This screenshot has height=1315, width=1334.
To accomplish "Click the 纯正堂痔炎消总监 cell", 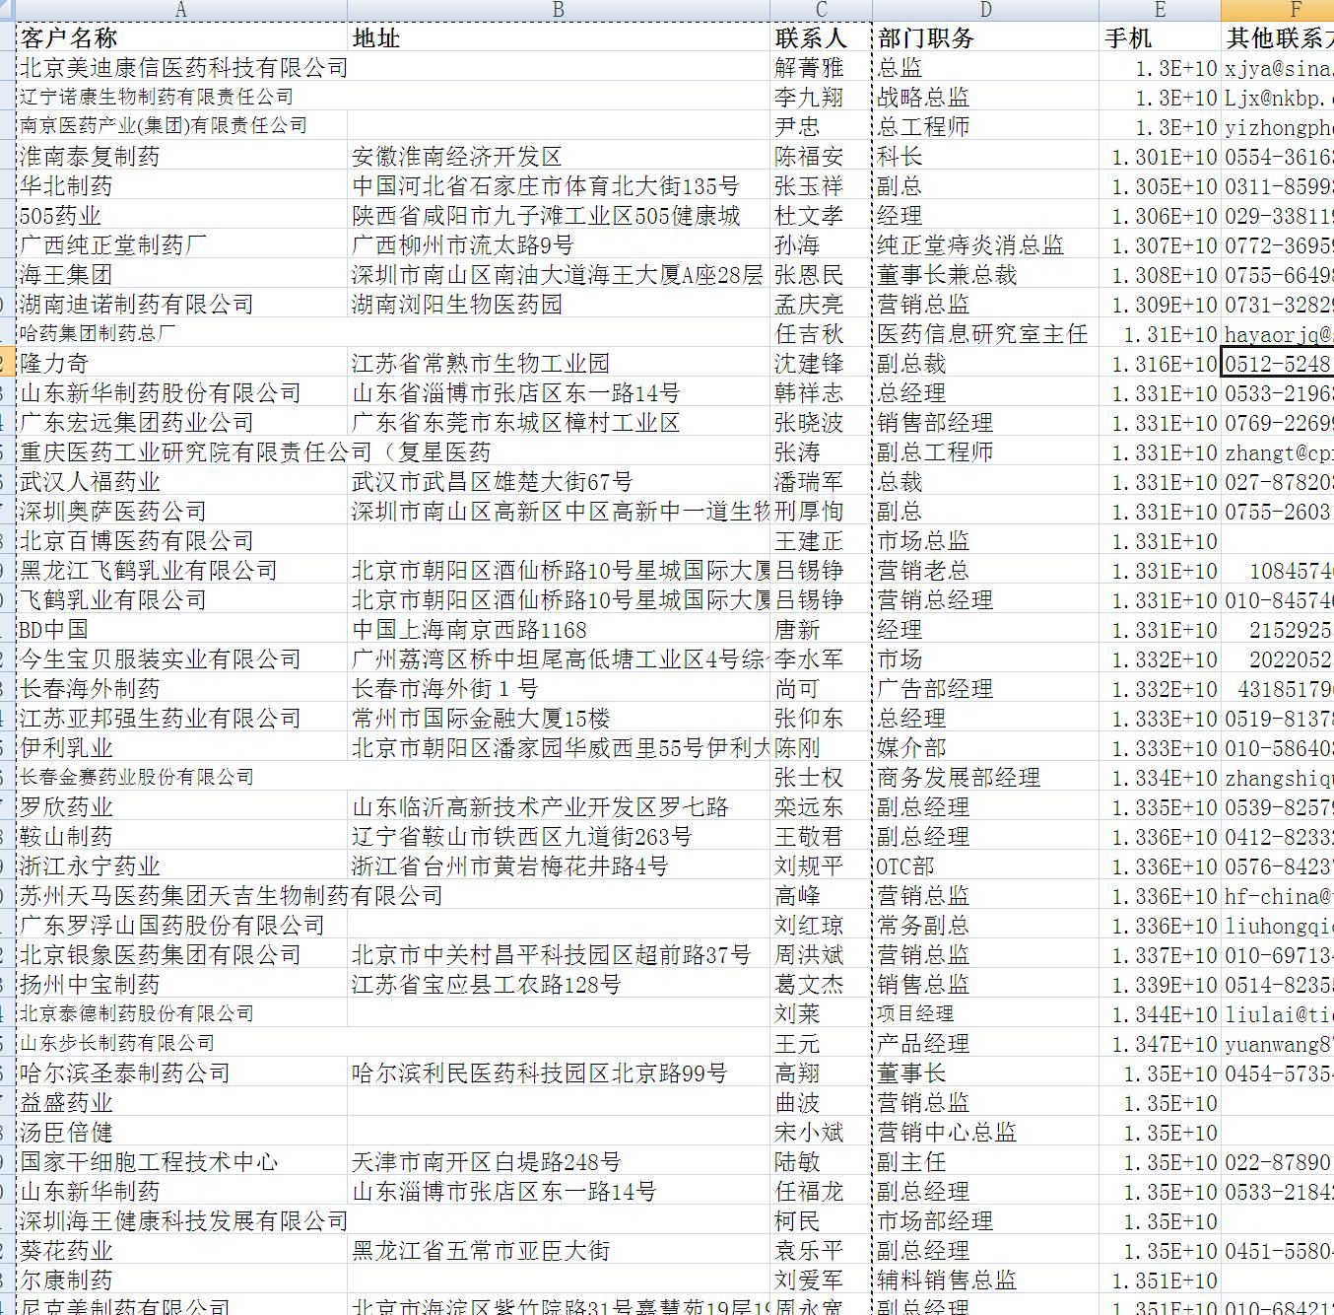I will tap(970, 245).
